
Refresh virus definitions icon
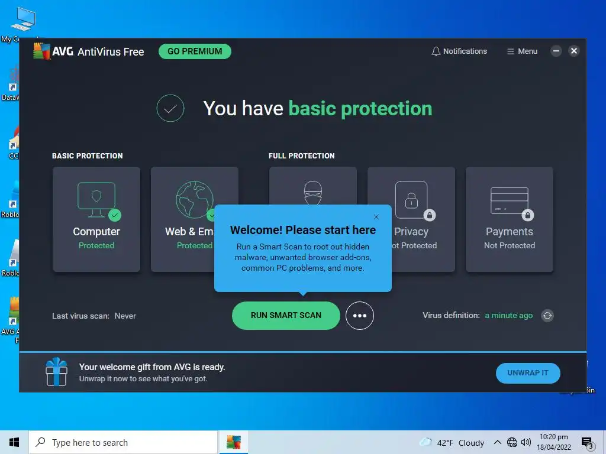pos(547,316)
